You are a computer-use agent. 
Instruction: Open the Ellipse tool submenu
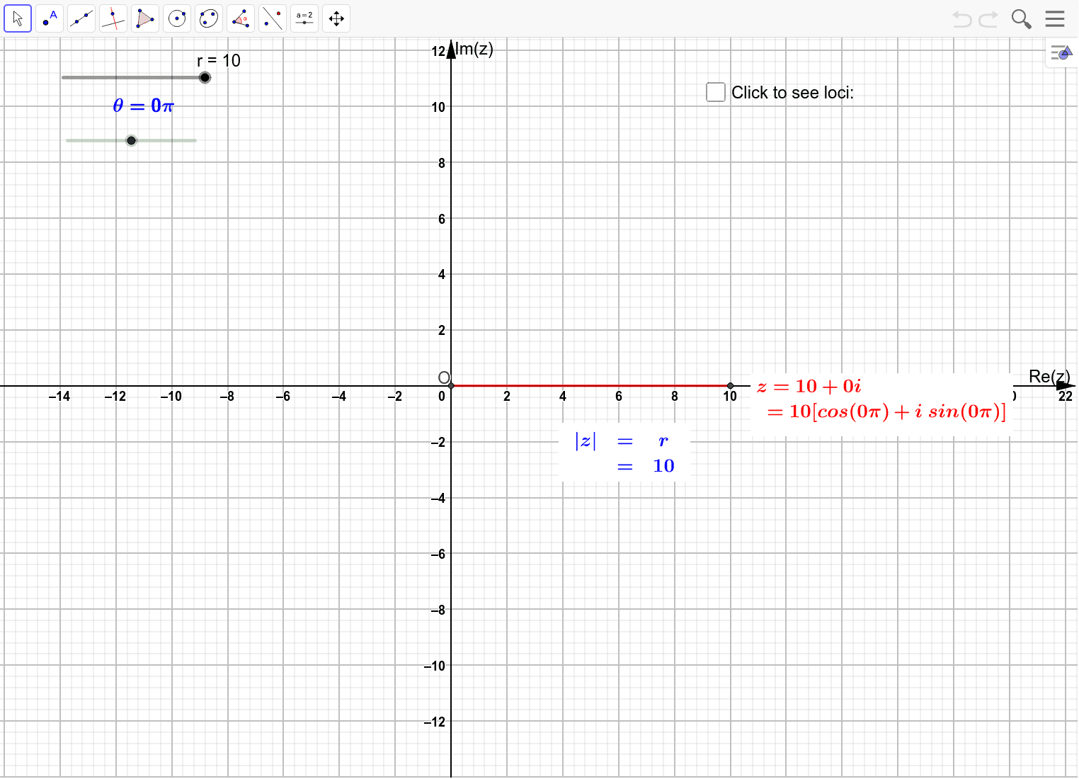coord(208,18)
